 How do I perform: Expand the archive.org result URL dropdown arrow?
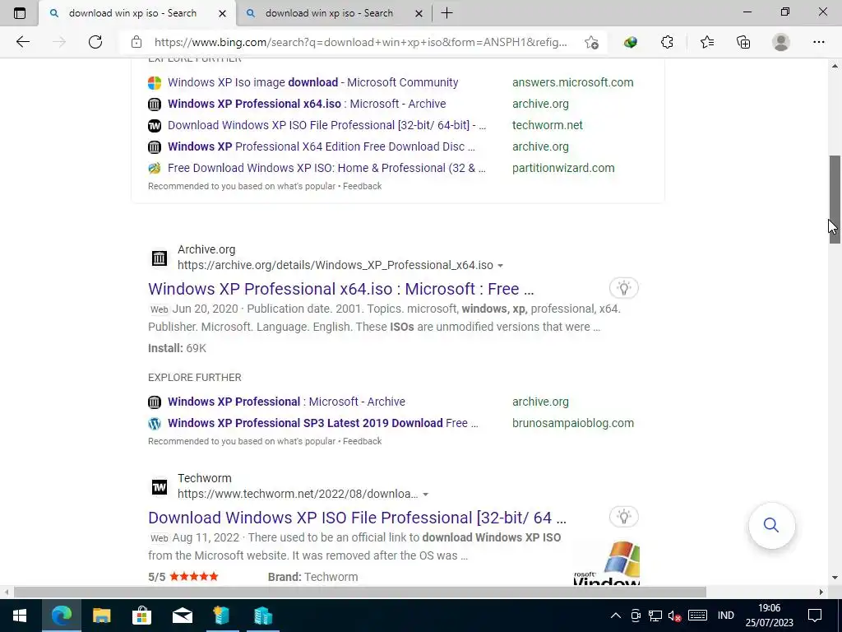[x=501, y=266]
